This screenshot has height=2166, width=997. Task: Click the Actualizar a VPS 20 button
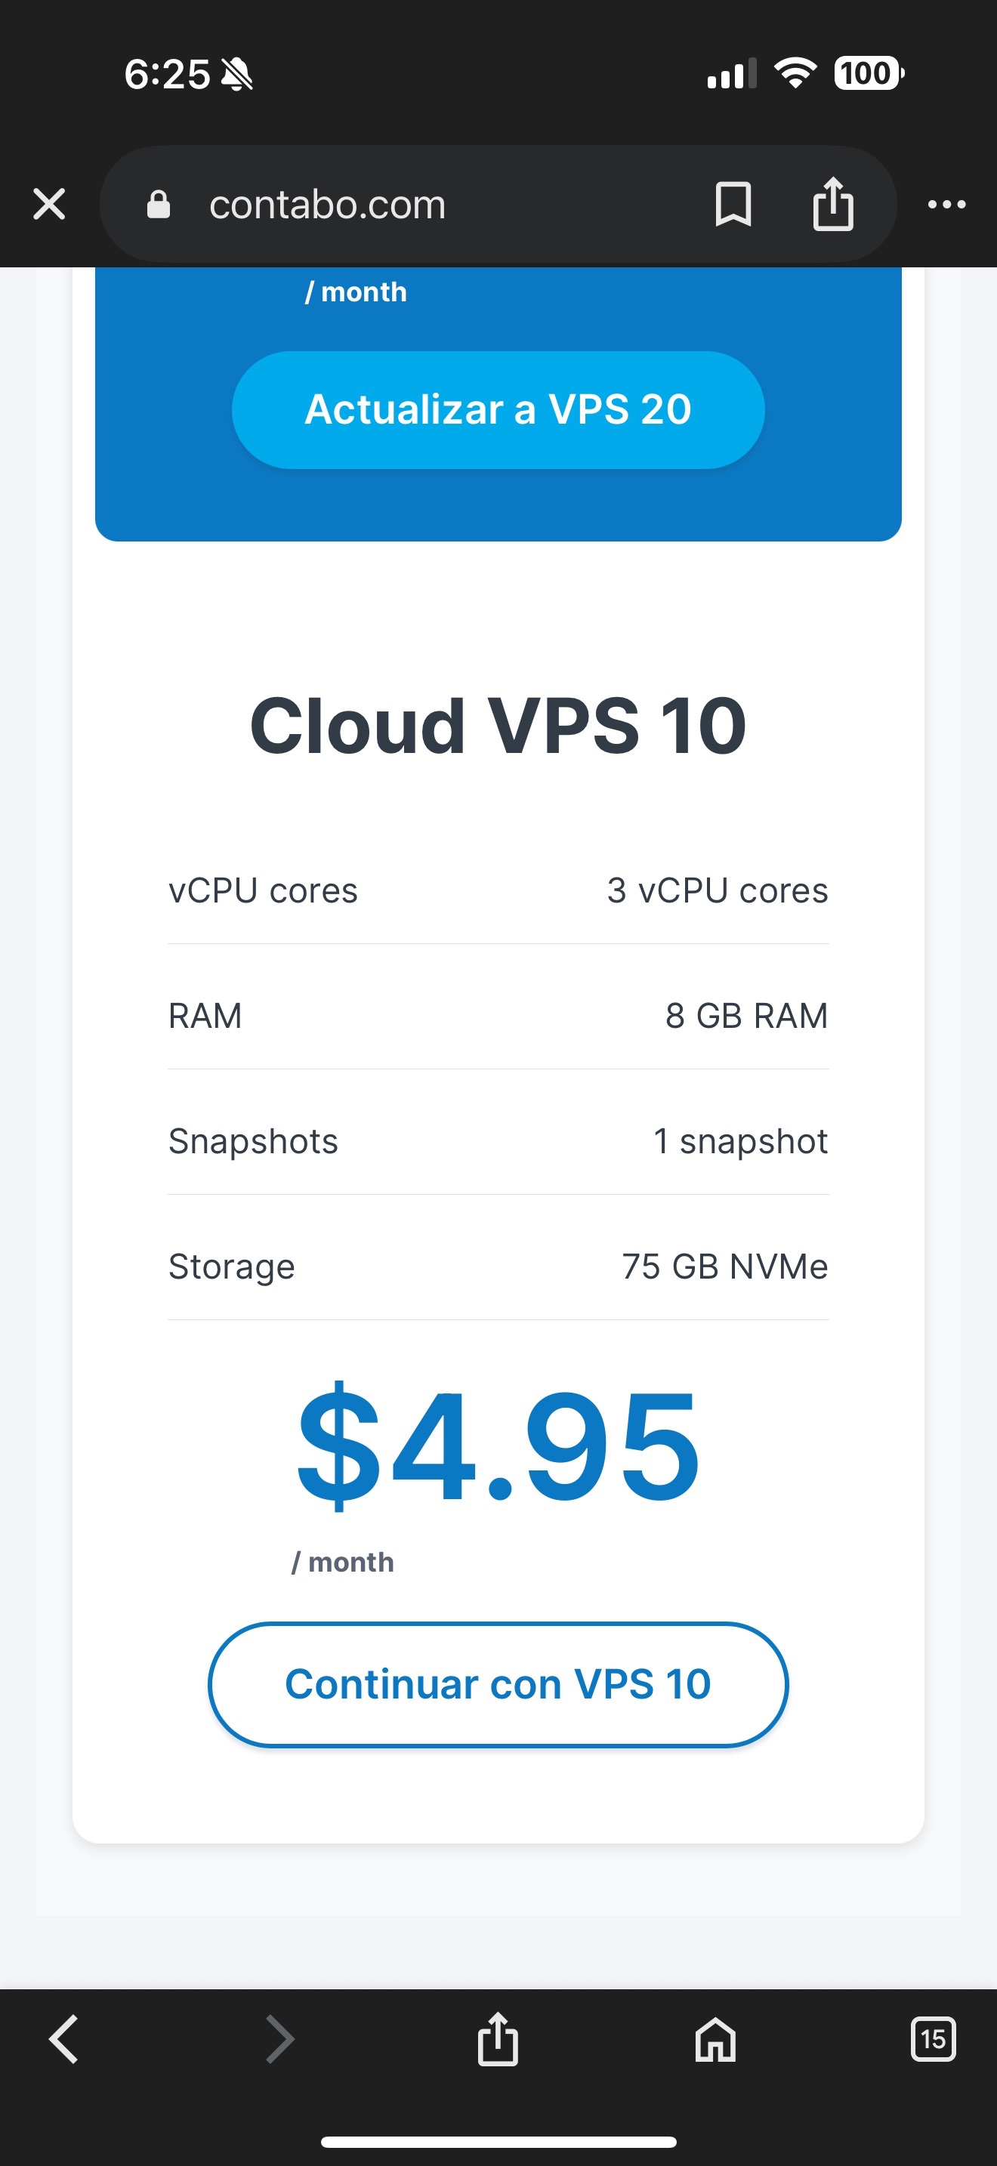pos(498,409)
